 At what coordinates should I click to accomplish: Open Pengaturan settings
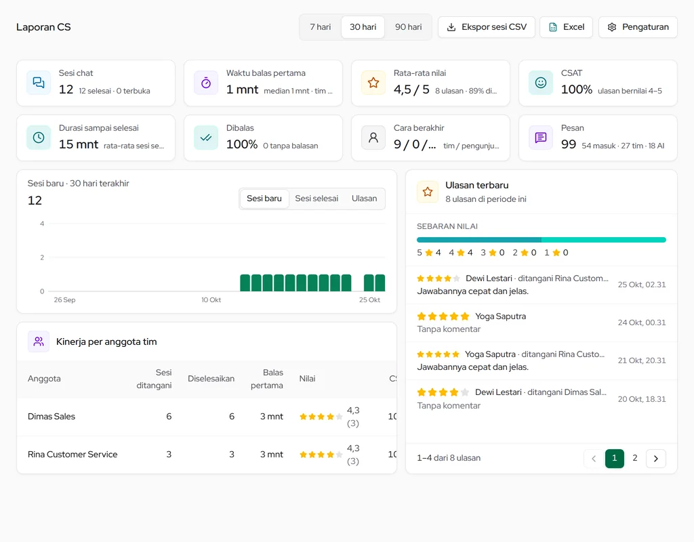[x=638, y=27]
